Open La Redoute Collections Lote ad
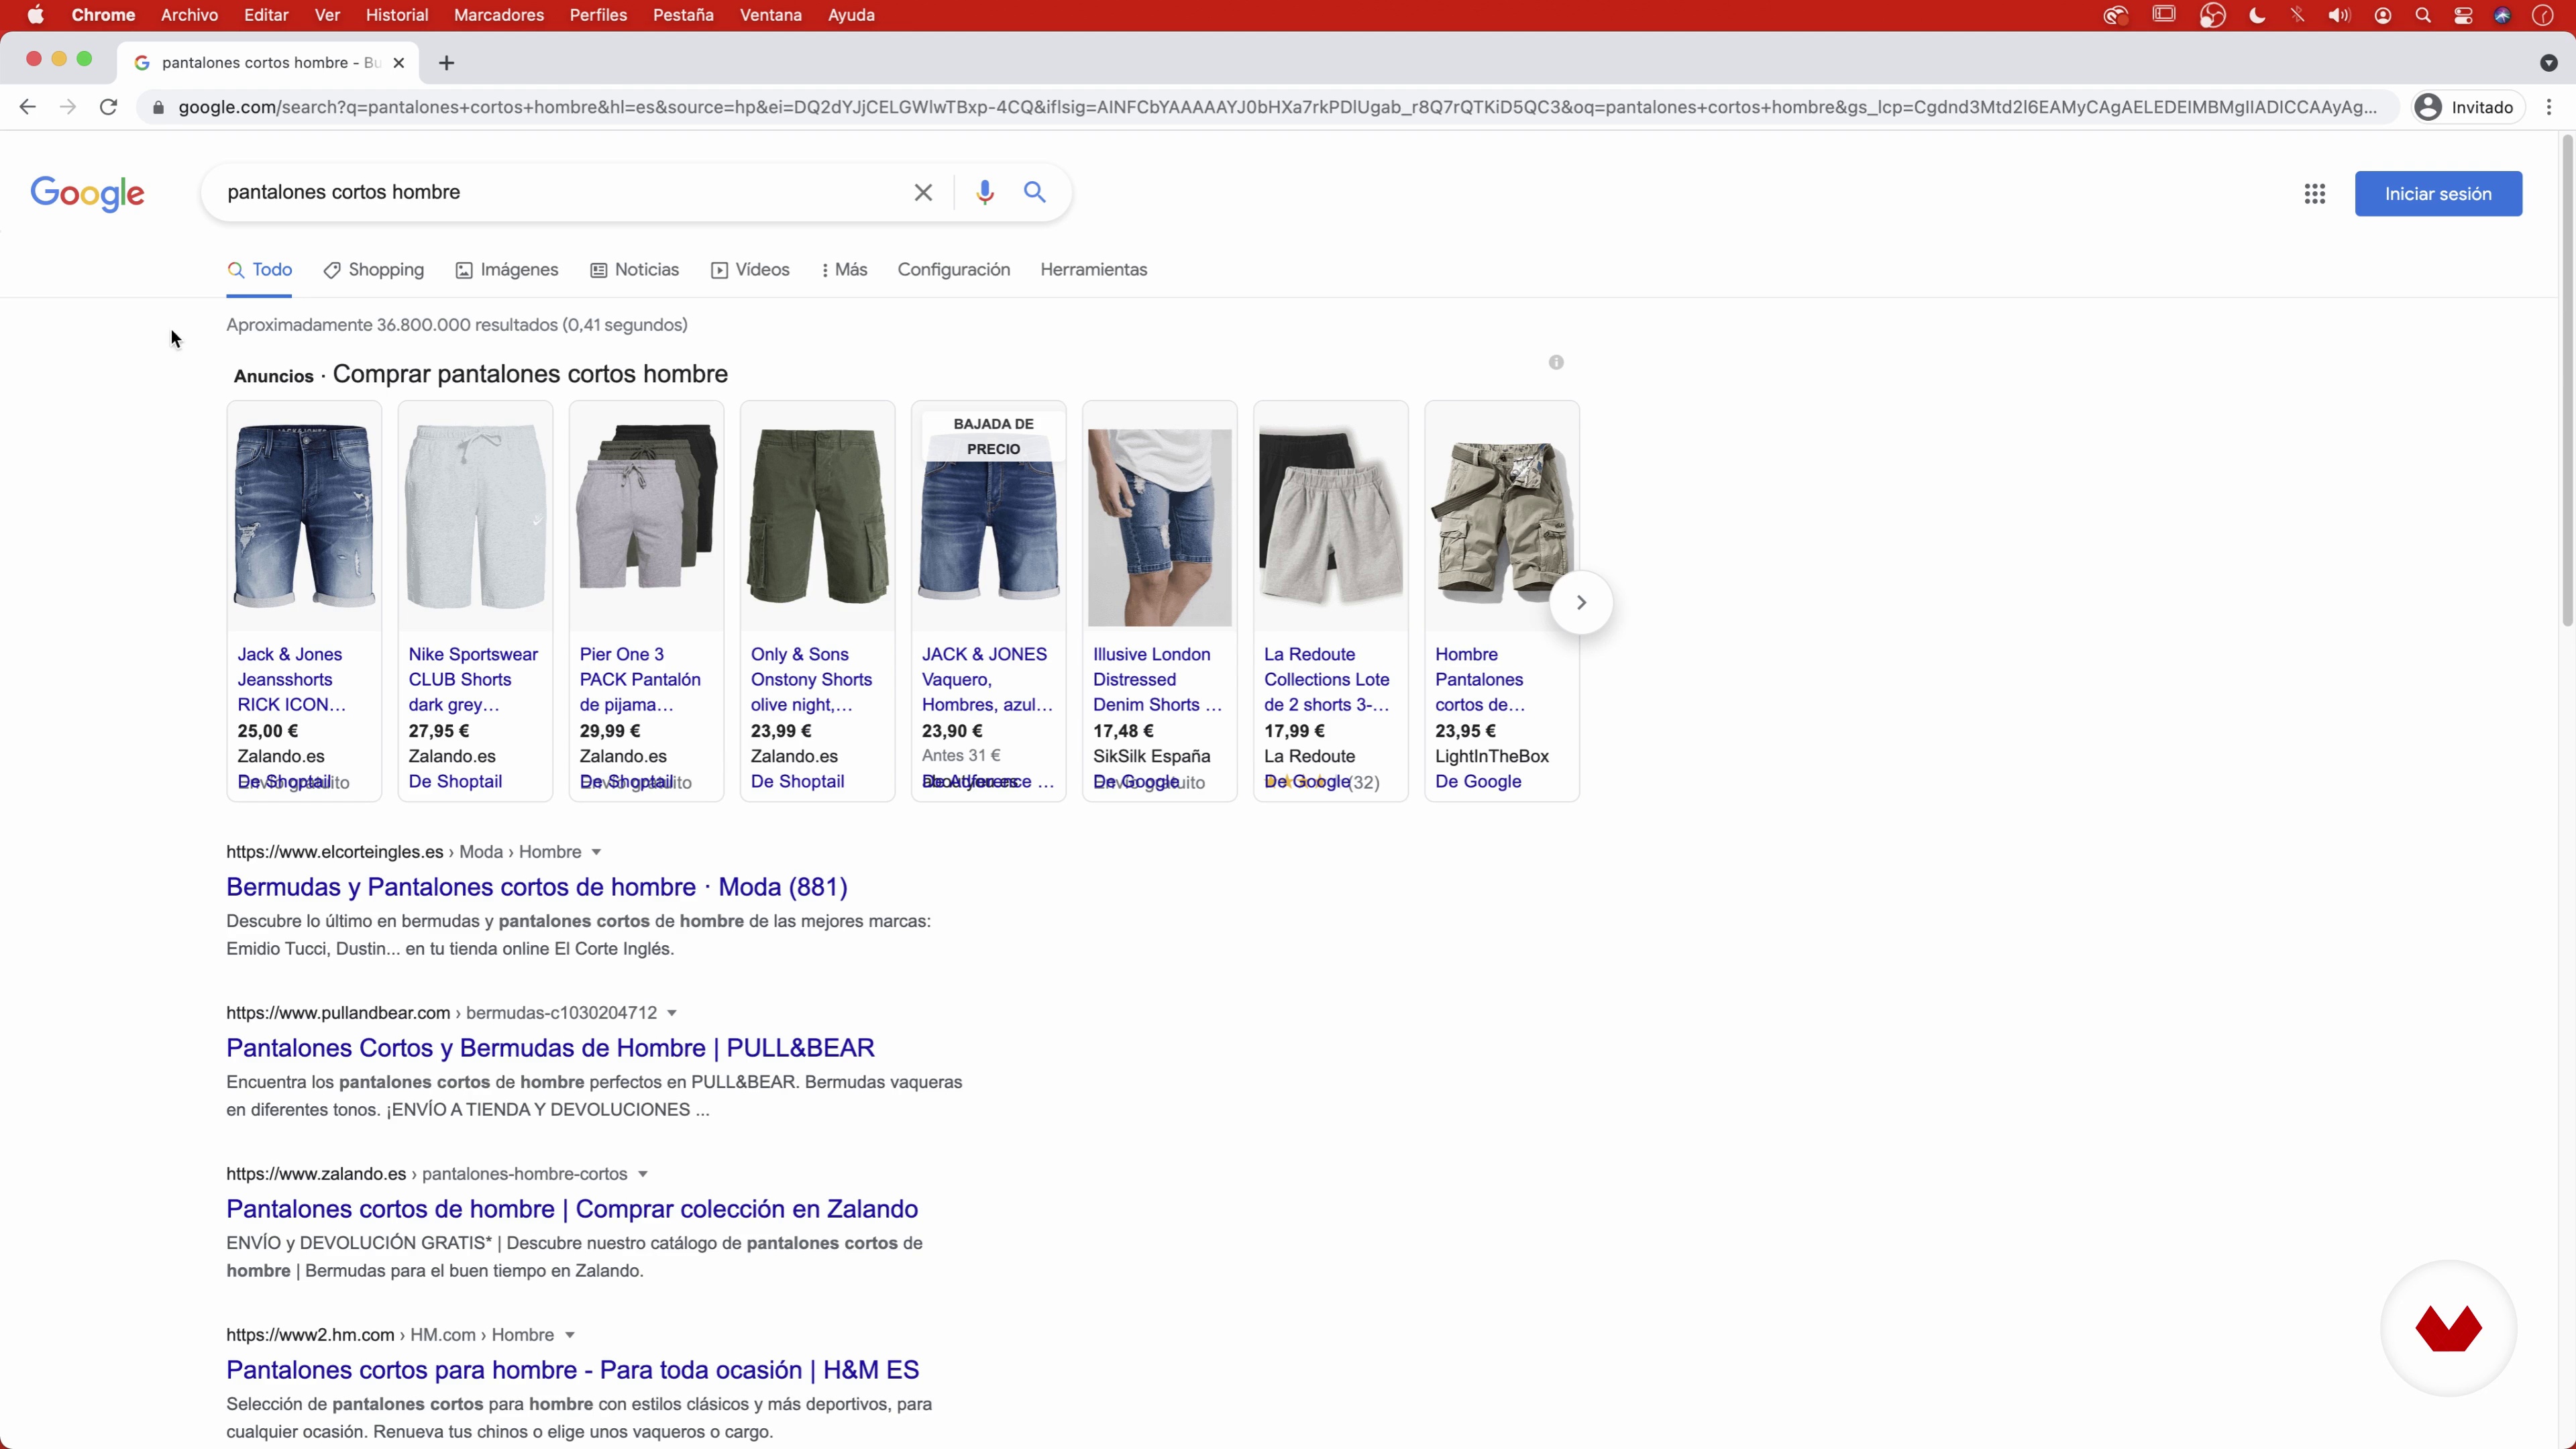This screenshot has width=2576, height=1449. coord(1327,679)
